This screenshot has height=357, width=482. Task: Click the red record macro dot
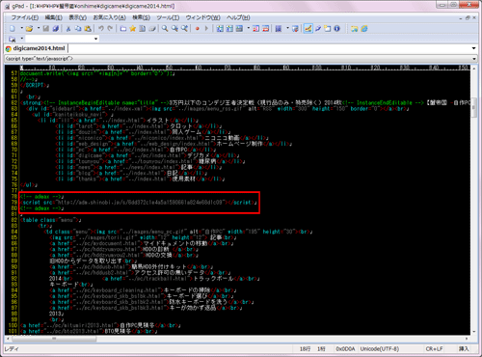point(198,29)
